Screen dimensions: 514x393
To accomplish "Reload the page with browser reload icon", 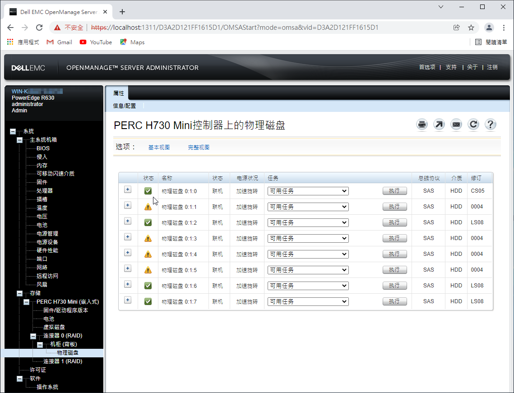I will (x=39, y=28).
